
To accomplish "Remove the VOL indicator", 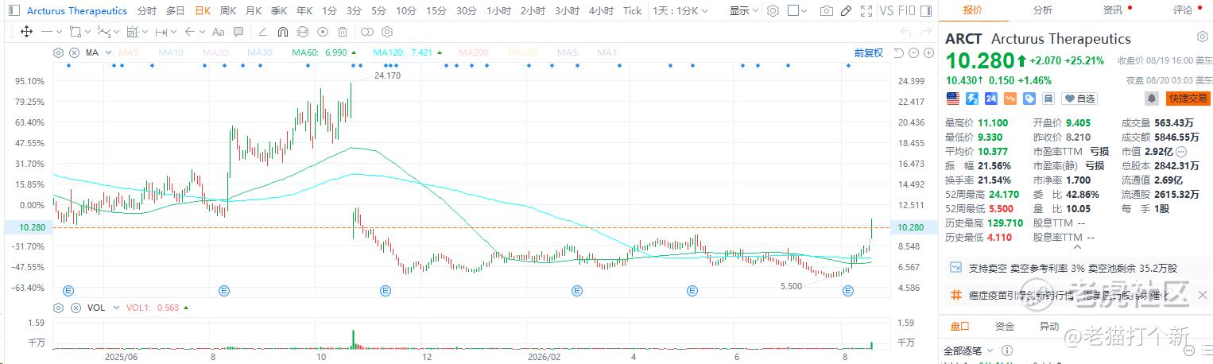I will tap(76, 307).
